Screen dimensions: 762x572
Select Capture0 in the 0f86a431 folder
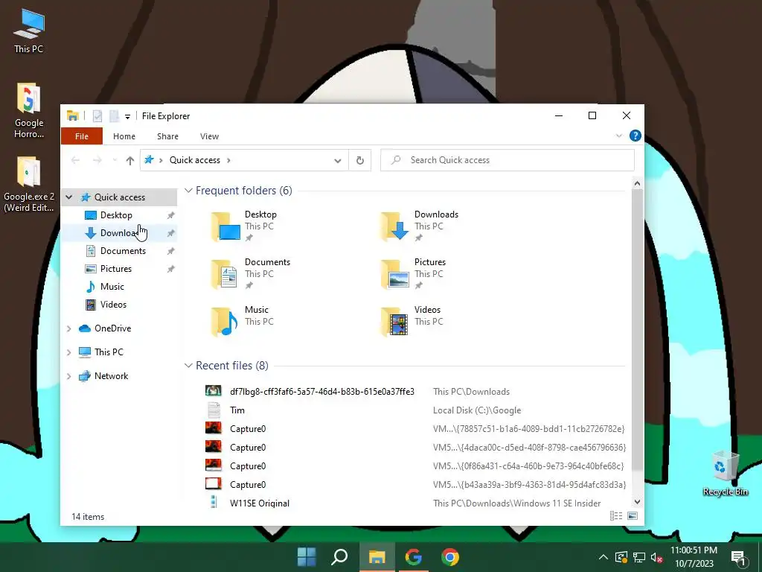pos(414,466)
